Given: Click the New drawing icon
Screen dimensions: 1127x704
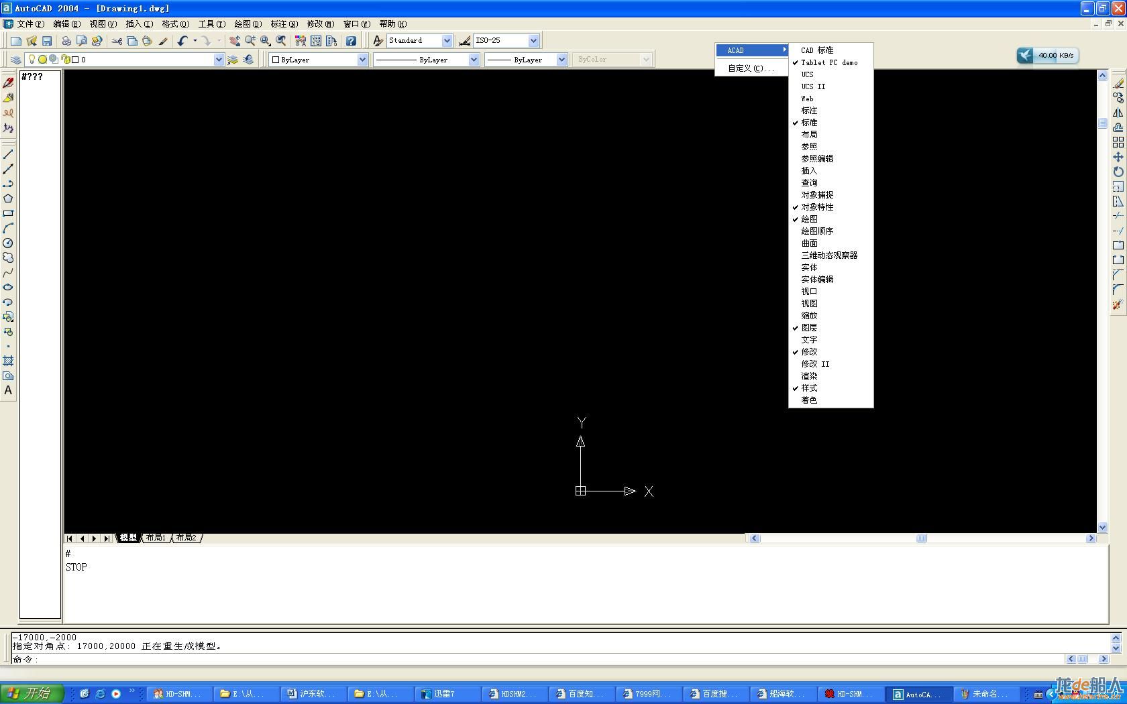Looking at the screenshot, I should pos(16,41).
